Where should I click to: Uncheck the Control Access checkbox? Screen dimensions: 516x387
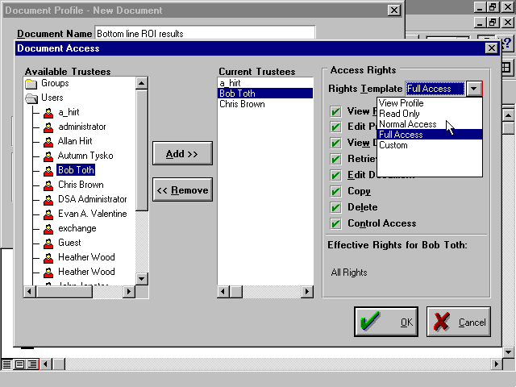335,224
